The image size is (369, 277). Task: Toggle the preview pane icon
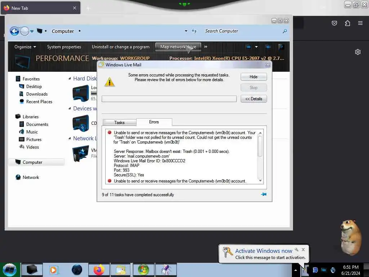pos(268,47)
